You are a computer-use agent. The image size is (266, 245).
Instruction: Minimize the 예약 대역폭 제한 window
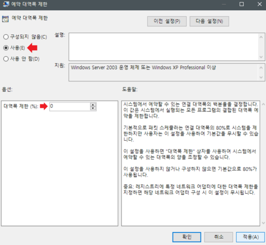pyautogui.click(x=224, y=4)
